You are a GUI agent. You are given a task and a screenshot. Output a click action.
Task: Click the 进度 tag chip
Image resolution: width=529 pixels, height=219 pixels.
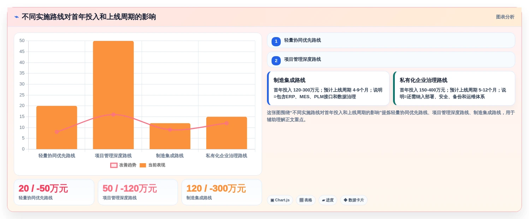(x=328, y=200)
